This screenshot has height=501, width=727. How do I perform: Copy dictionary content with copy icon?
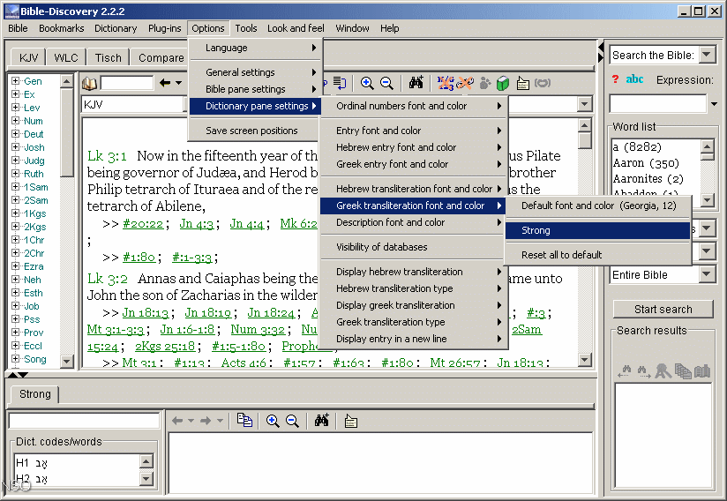pos(244,421)
